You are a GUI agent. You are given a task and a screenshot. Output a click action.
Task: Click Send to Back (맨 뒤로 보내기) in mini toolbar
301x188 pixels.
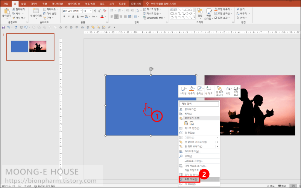[x=219, y=91]
